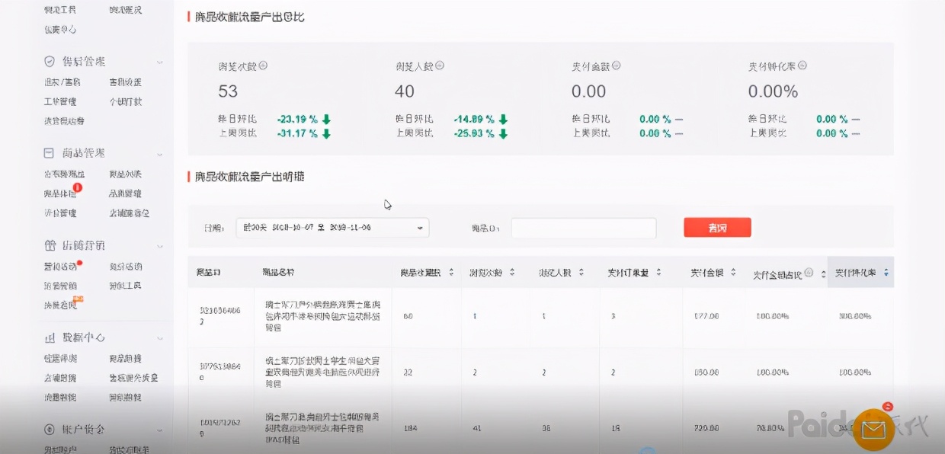Sort the 支付人数 column

point(581,271)
